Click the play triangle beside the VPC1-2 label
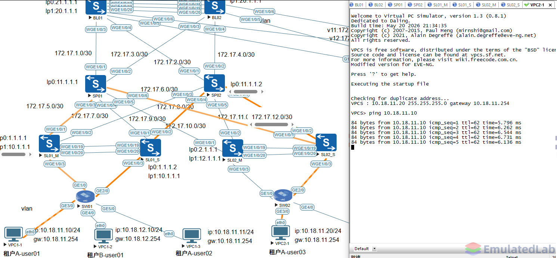 pyautogui.click(x=96, y=247)
